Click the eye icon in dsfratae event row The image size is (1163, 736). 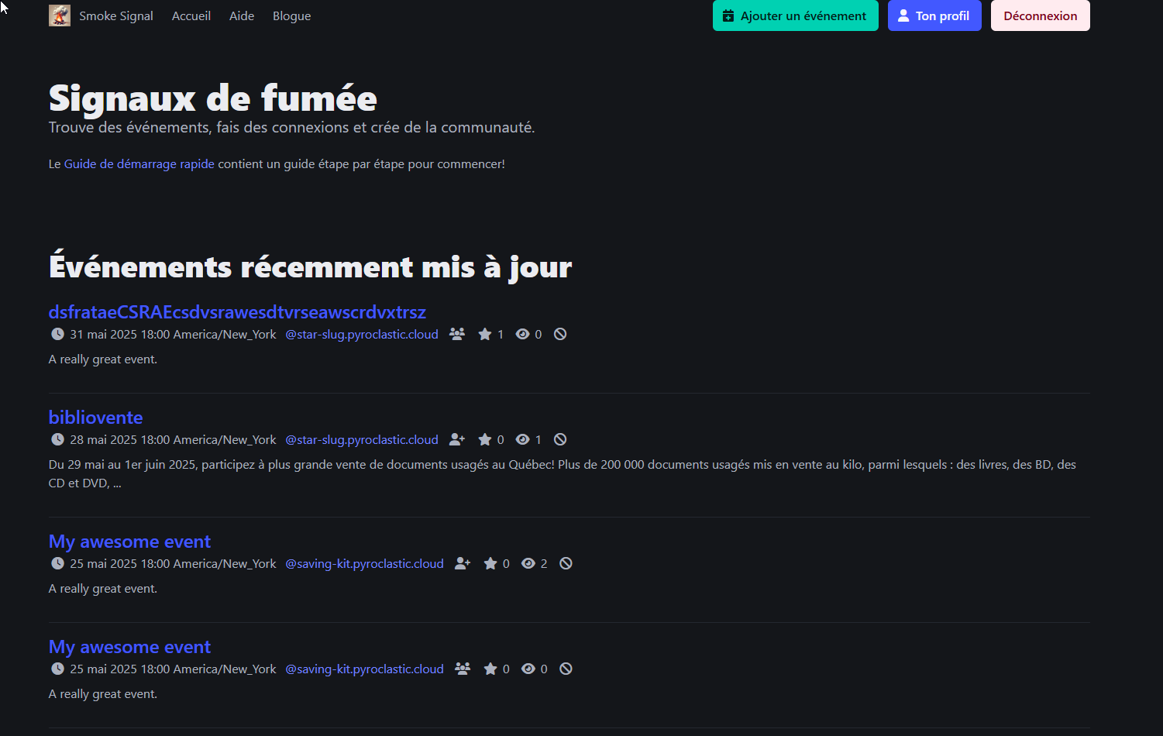[x=523, y=334]
